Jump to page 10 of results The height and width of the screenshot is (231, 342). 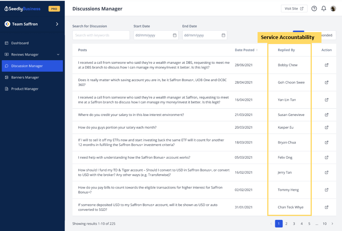coord(325,224)
